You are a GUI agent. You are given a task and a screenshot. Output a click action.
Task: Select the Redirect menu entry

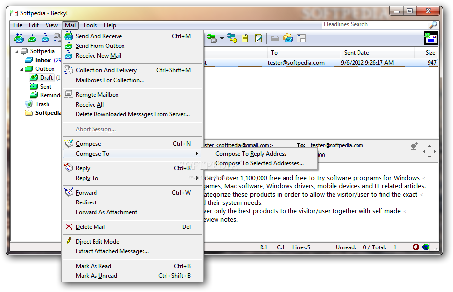tap(132, 202)
